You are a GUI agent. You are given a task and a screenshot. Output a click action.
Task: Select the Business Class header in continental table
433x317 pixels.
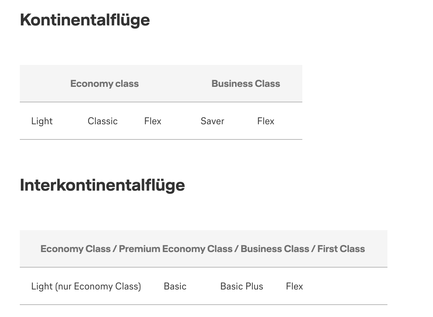point(246,84)
